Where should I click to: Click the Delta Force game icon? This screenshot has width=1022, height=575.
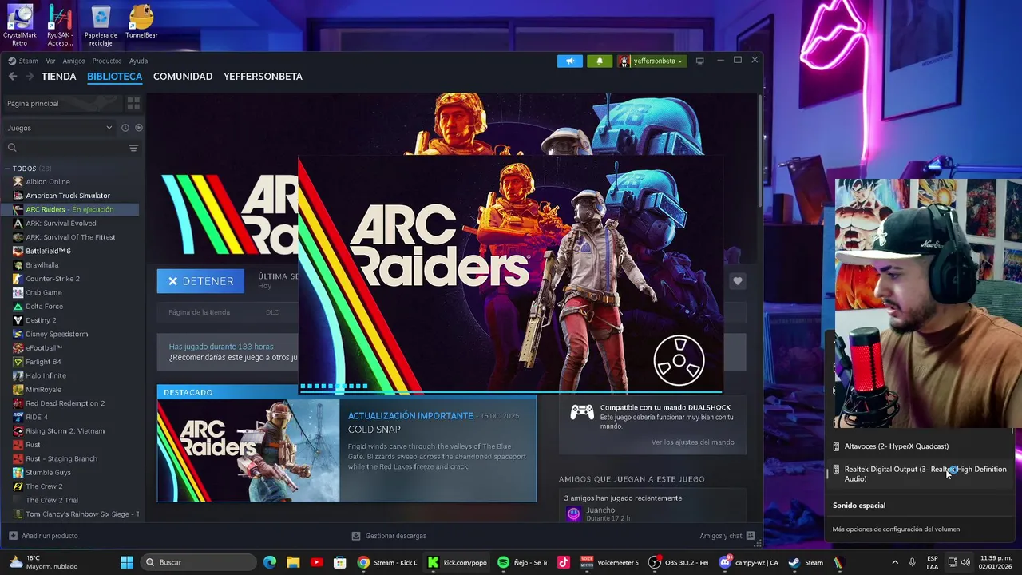[x=18, y=307]
